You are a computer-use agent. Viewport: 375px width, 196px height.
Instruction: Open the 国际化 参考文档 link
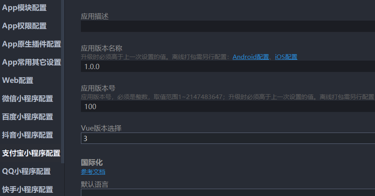point(93,172)
